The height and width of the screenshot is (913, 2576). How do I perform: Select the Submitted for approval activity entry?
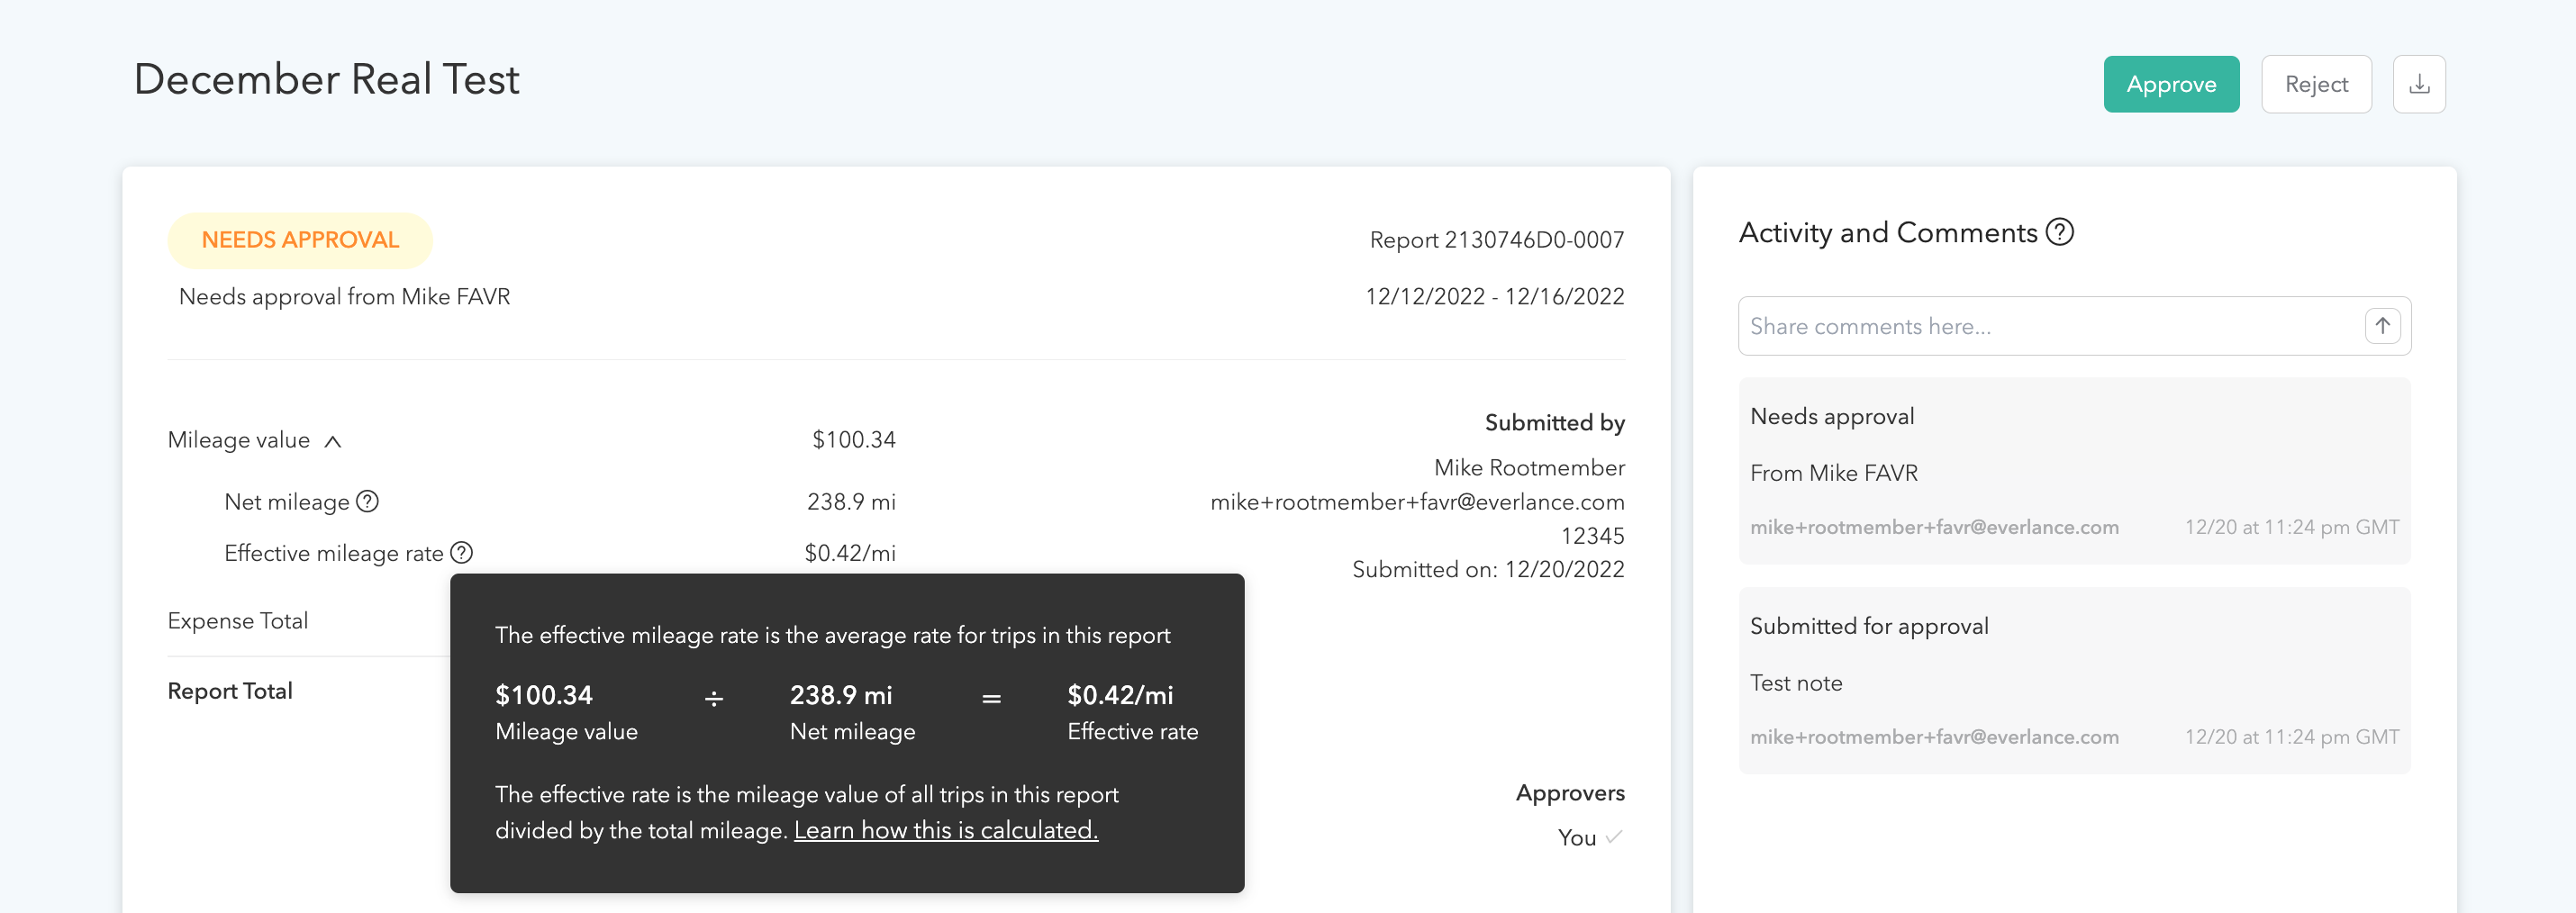click(2073, 680)
